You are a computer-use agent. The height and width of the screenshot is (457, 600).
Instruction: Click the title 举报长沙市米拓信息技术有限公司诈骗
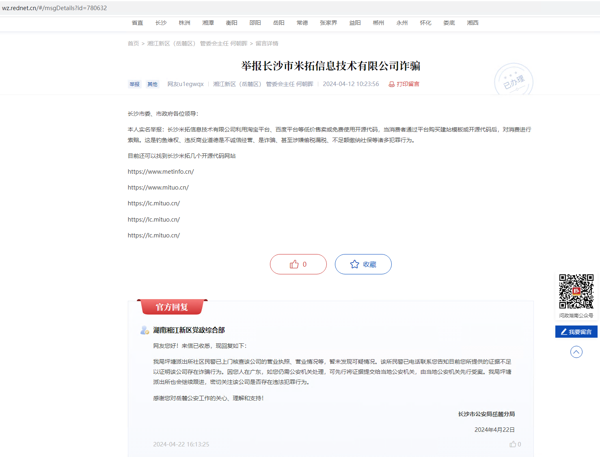click(x=331, y=66)
